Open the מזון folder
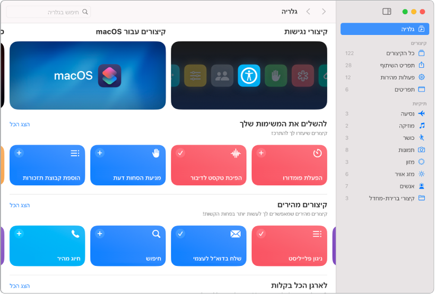The height and width of the screenshot is (294, 435). coord(385,162)
